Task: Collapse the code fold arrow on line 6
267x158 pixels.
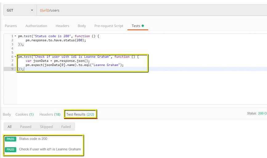Action: pos(15,57)
